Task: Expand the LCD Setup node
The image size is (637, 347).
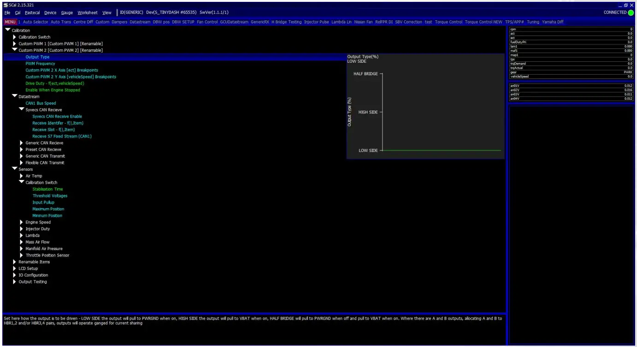Action: pyautogui.click(x=14, y=269)
